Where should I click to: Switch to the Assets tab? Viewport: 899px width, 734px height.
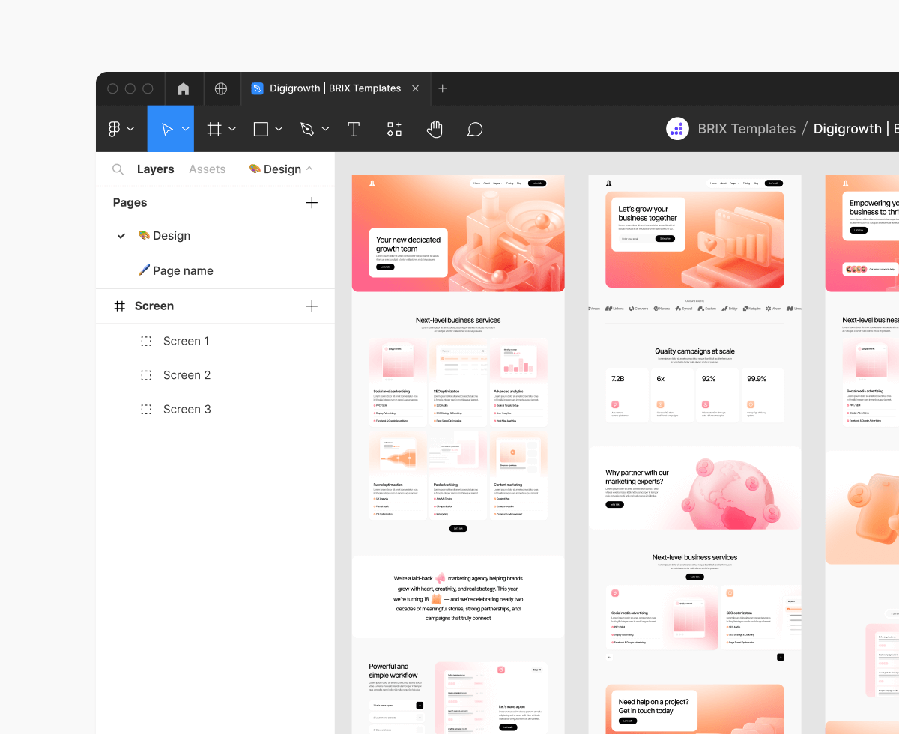(207, 169)
